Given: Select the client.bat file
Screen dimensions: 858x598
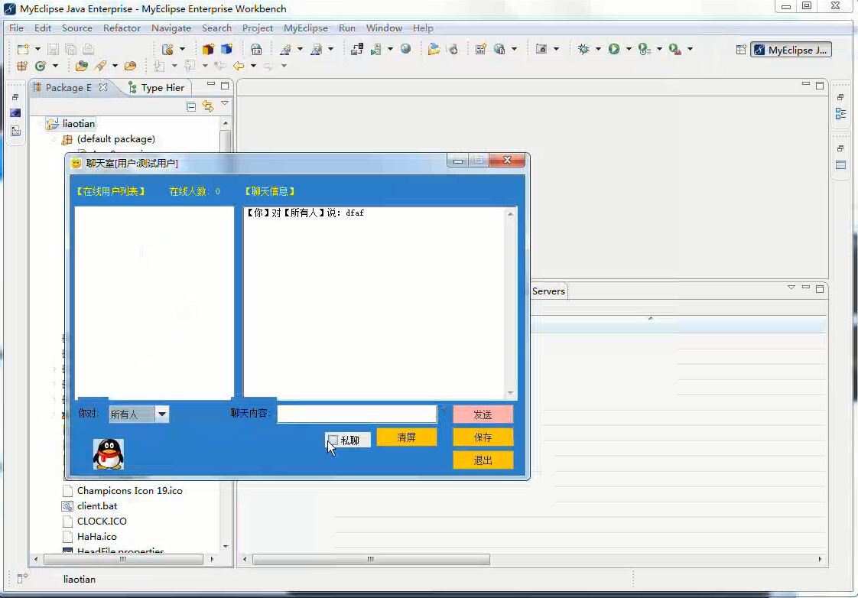Looking at the screenshot, I should coord(97,506).
